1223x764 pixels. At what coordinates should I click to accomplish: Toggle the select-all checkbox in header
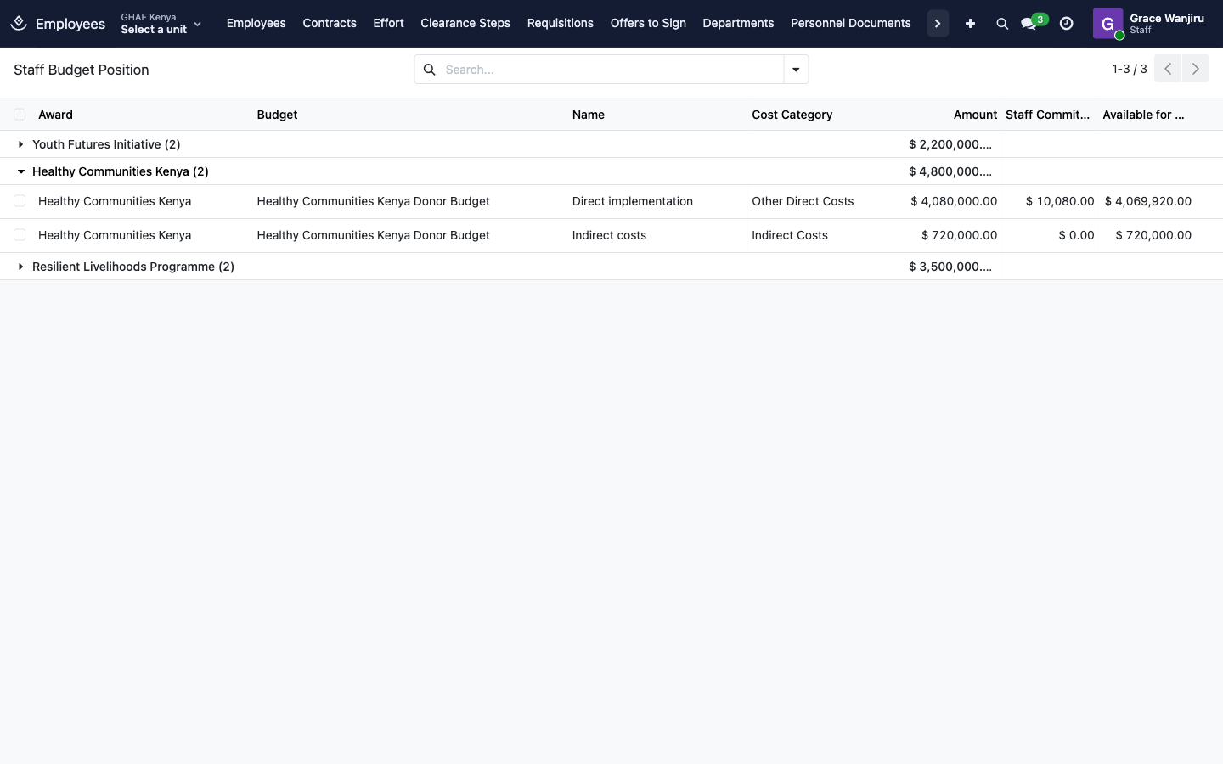(20, 115)
